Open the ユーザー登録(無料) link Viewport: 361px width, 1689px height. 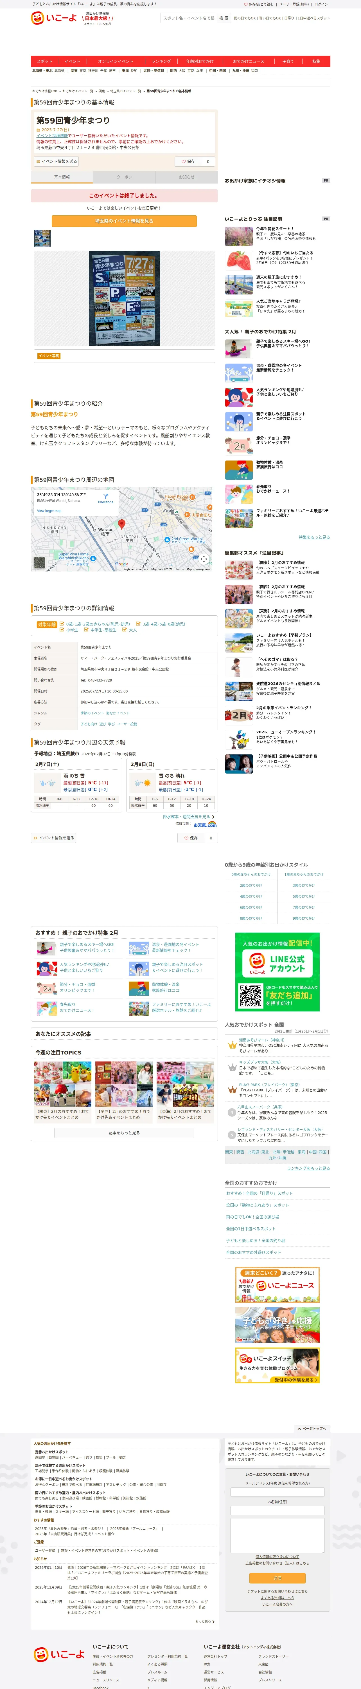(x=294, y=4)
